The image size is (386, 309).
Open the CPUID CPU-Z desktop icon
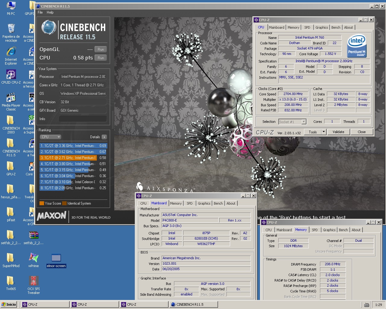tap(11, 77)
